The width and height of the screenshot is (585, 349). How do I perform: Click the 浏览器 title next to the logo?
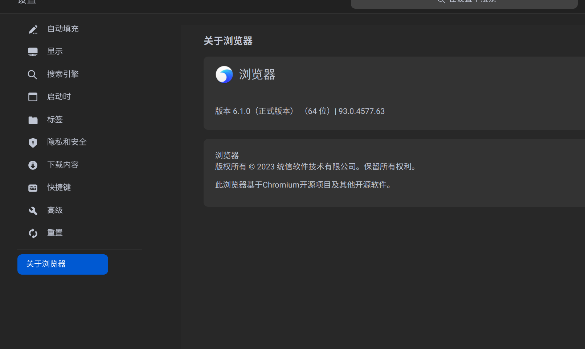pyautogui.click(x=257, y=74)
